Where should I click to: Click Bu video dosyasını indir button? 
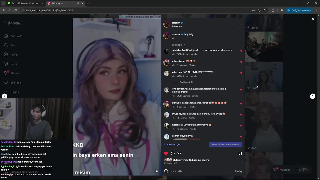[137, 17]
